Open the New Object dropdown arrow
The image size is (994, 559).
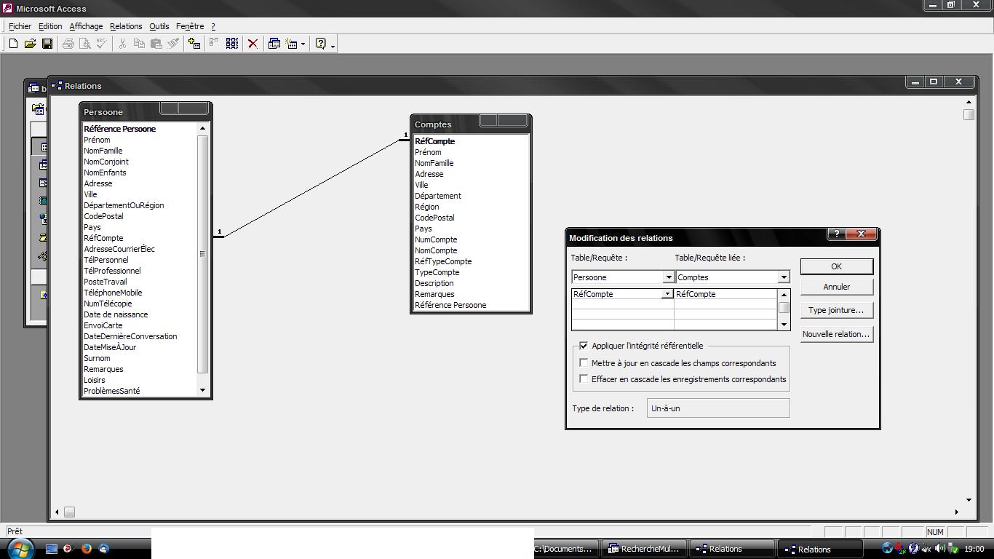pos(303,44)
